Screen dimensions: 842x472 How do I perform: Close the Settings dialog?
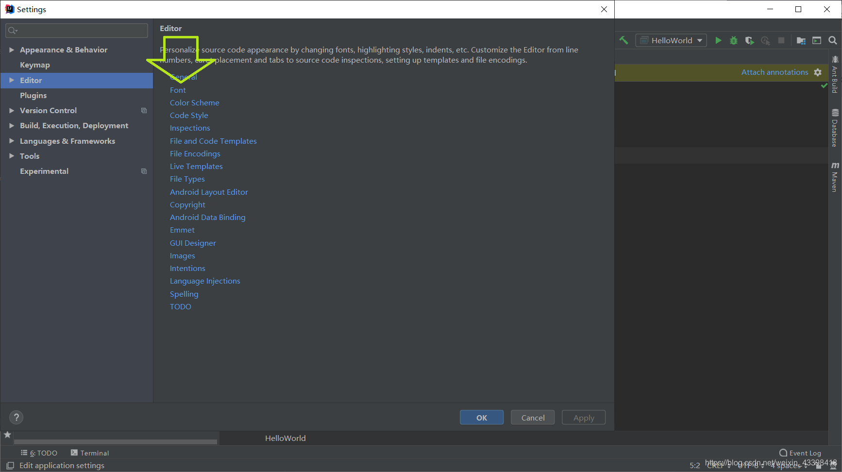pos(604,9)
